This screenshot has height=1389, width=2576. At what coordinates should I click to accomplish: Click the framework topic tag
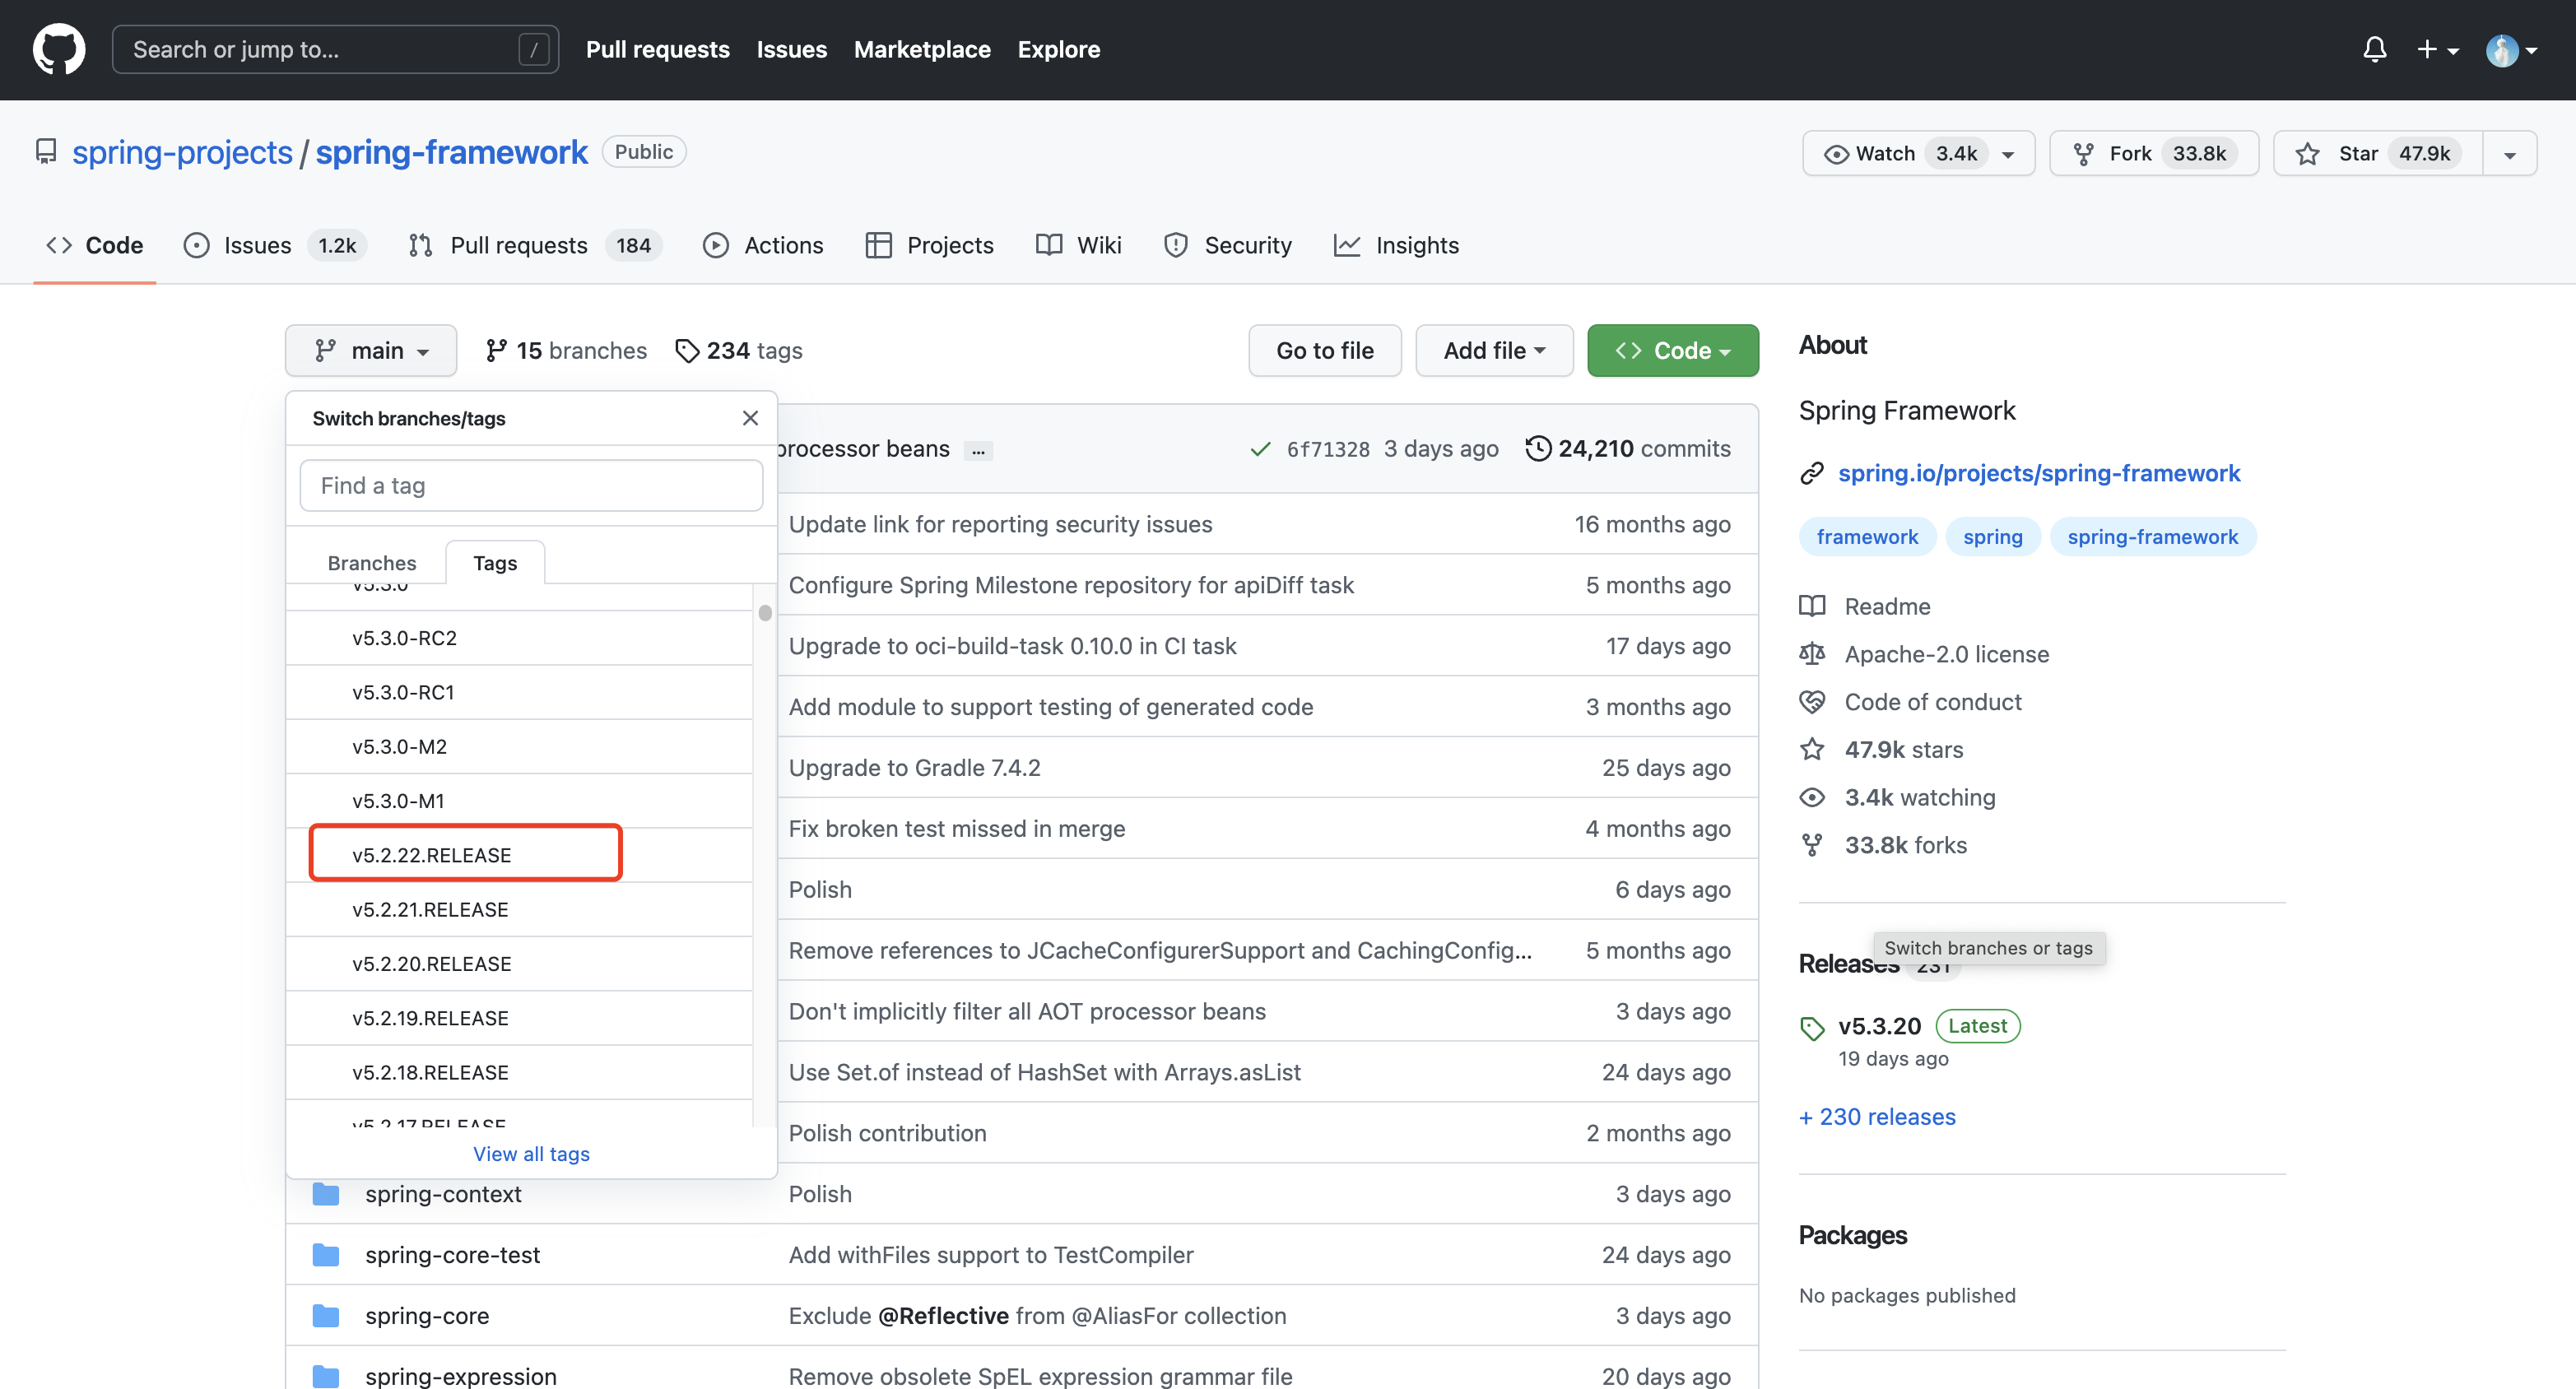click(1867, 537)
